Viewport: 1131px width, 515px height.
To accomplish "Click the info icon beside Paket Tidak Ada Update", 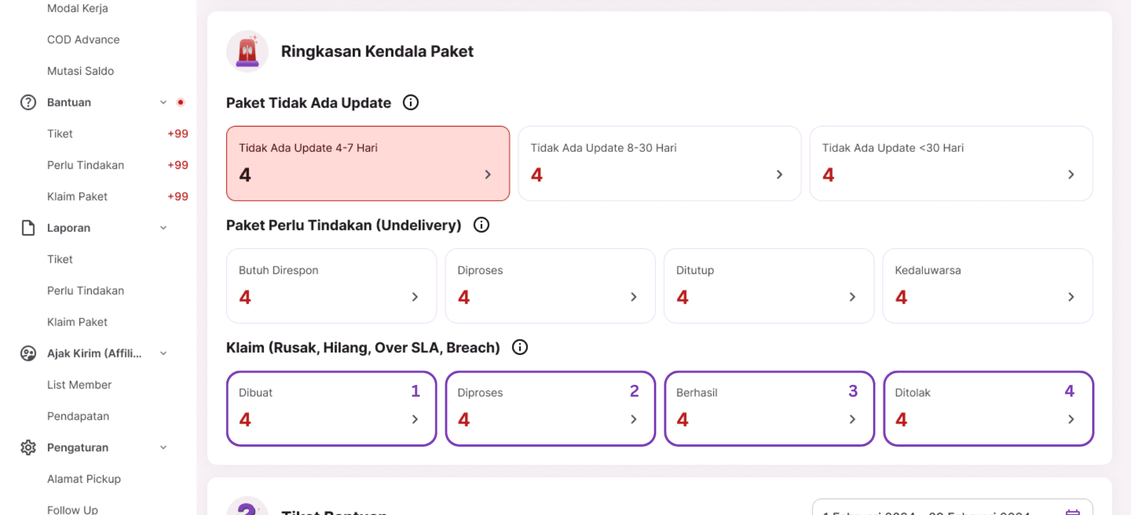I will (x=411, y=102).
